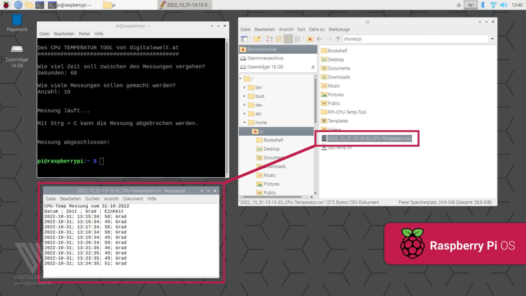
Task: Open the Suchen menu in Mousepad
Action: [x=92, y=199]
